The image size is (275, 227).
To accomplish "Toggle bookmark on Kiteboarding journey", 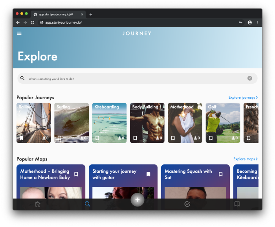I will point(97,138).
